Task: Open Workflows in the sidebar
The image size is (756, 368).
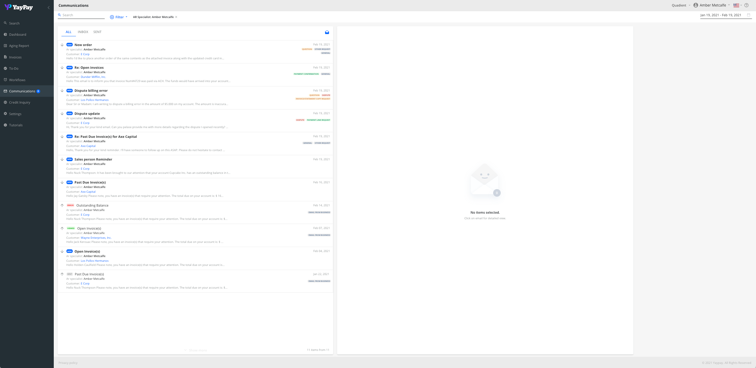Action: click(17, 80)
